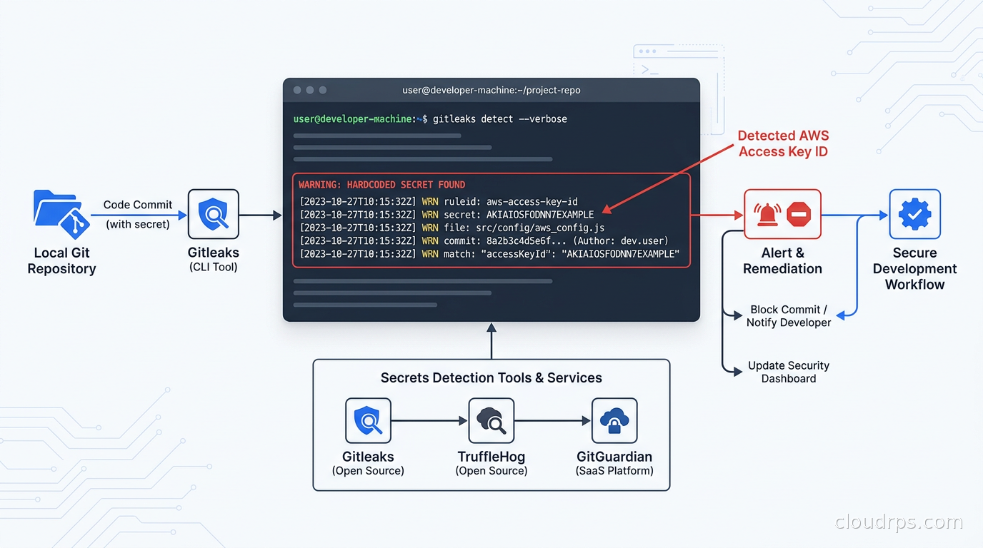Click the Local Git Repository label
This screenshot has height=548, width=983.
pos(61,260)
